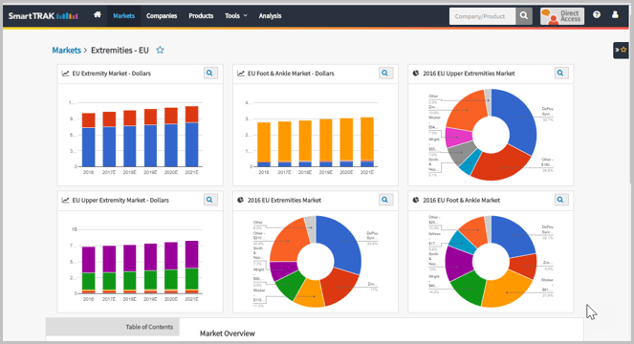Click 2018E bar in EU Upper Extremity chart
The width and height of the screenshot is (634, 344).
pos(130,269)
